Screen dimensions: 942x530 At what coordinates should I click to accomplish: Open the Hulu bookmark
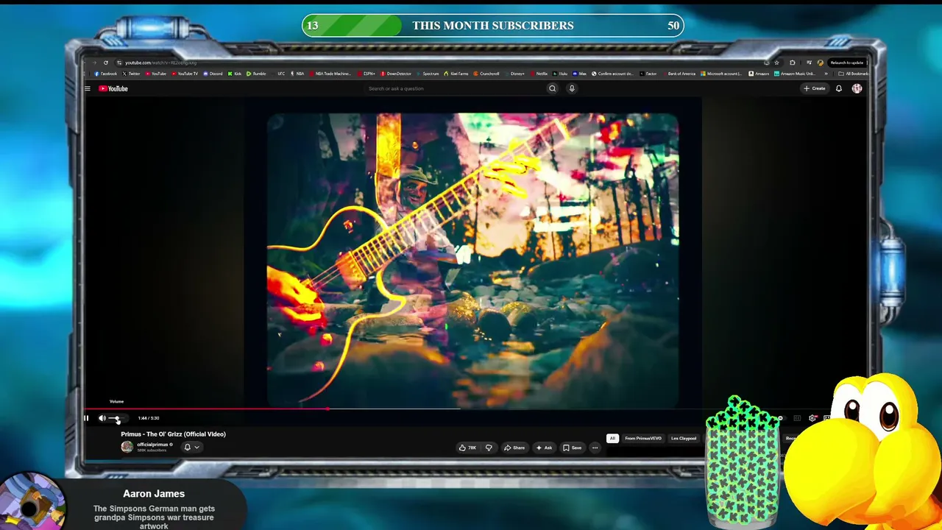(561, 74)
